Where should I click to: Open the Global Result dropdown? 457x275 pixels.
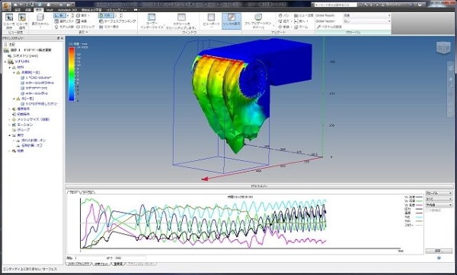point(367,15)
